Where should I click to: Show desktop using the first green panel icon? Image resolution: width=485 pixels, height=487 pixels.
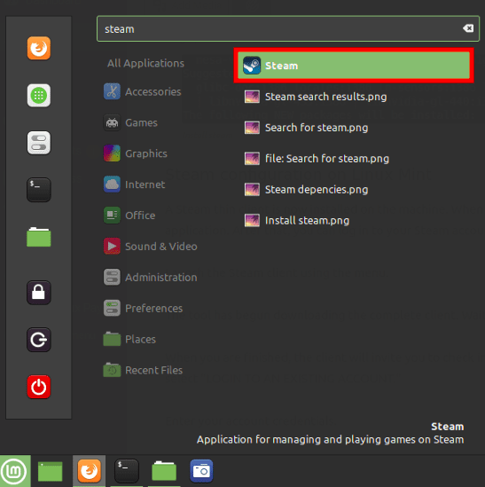pos(50,471)
